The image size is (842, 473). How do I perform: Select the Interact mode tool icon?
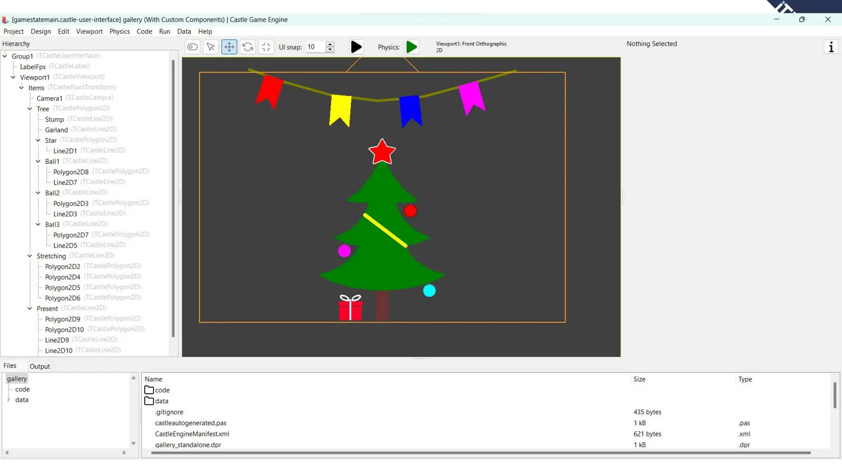[192, 47]
